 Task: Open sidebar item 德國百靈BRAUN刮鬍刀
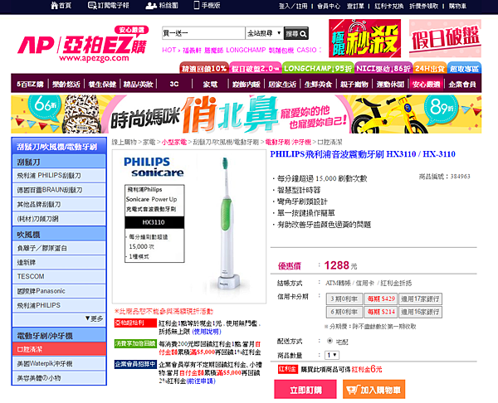[x=59, y=190]
